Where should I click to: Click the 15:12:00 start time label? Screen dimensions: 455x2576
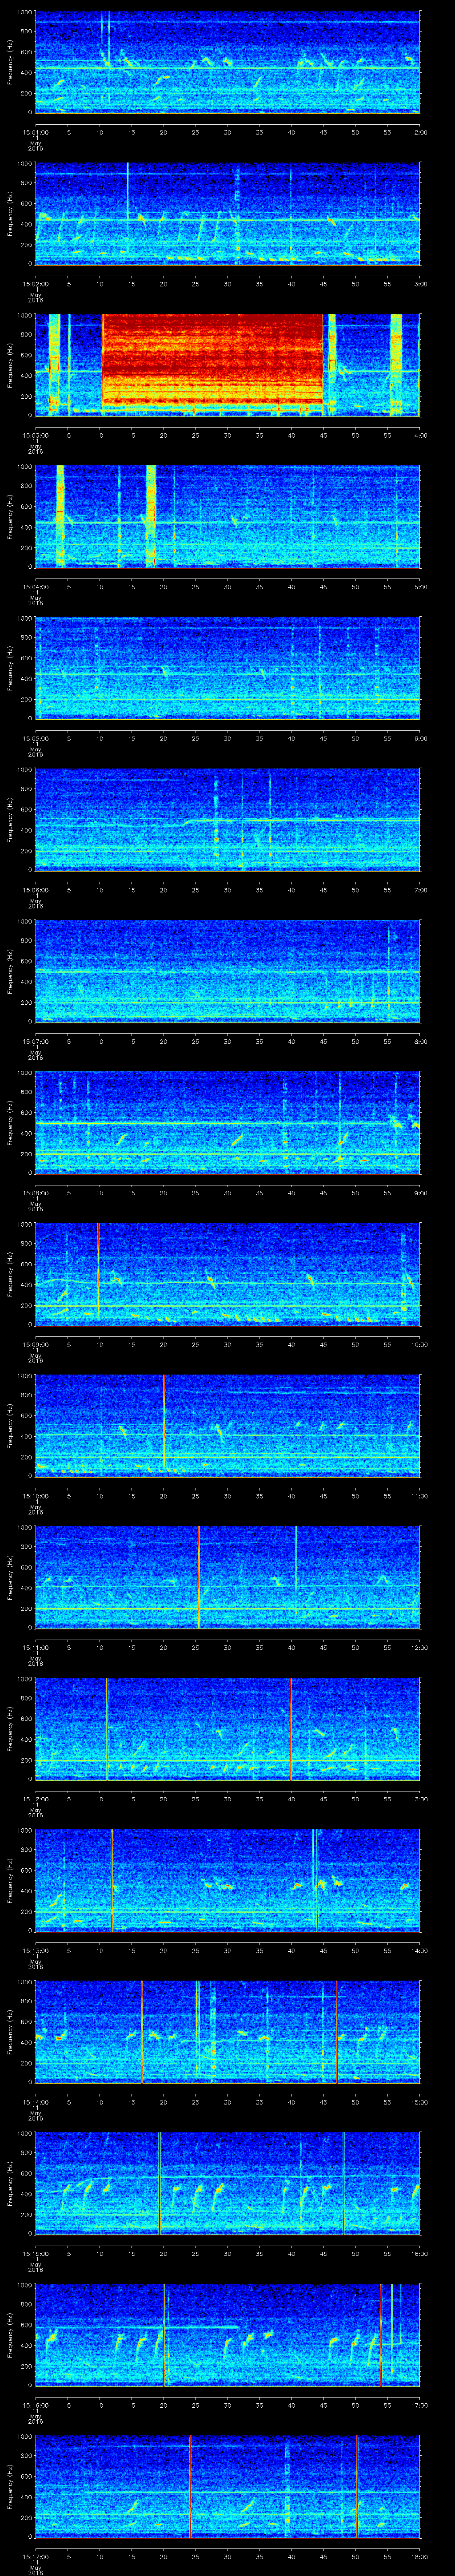37,1800
